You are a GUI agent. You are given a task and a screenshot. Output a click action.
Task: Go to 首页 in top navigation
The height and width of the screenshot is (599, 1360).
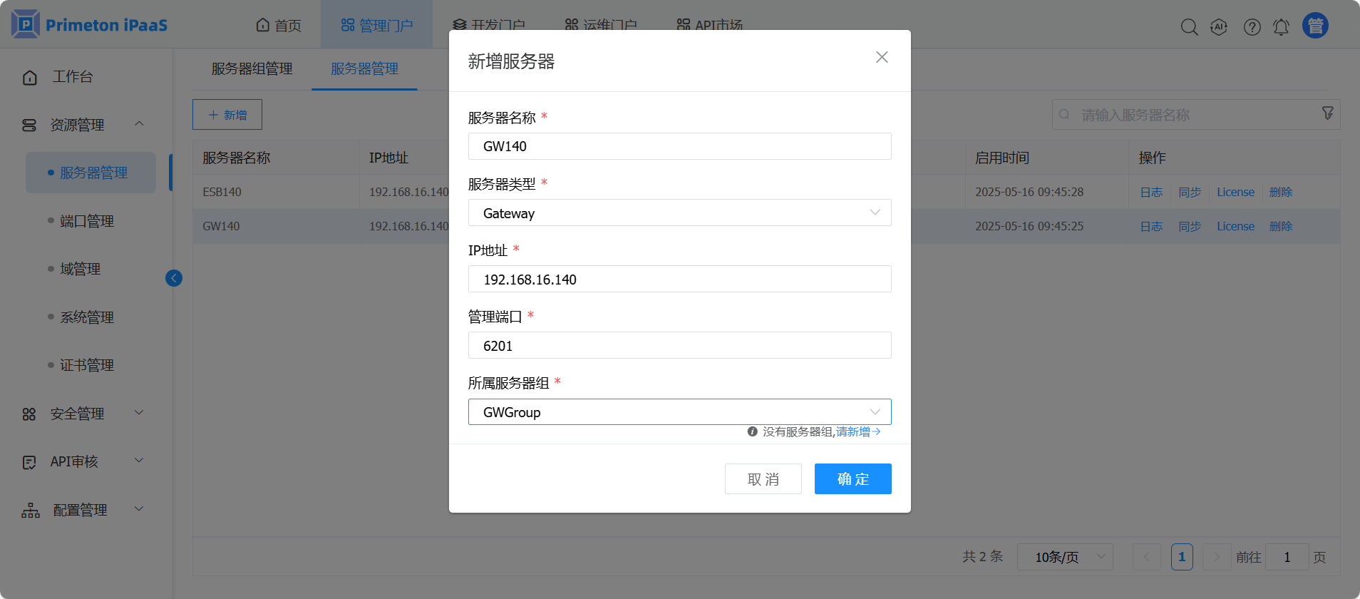point(279,26)
